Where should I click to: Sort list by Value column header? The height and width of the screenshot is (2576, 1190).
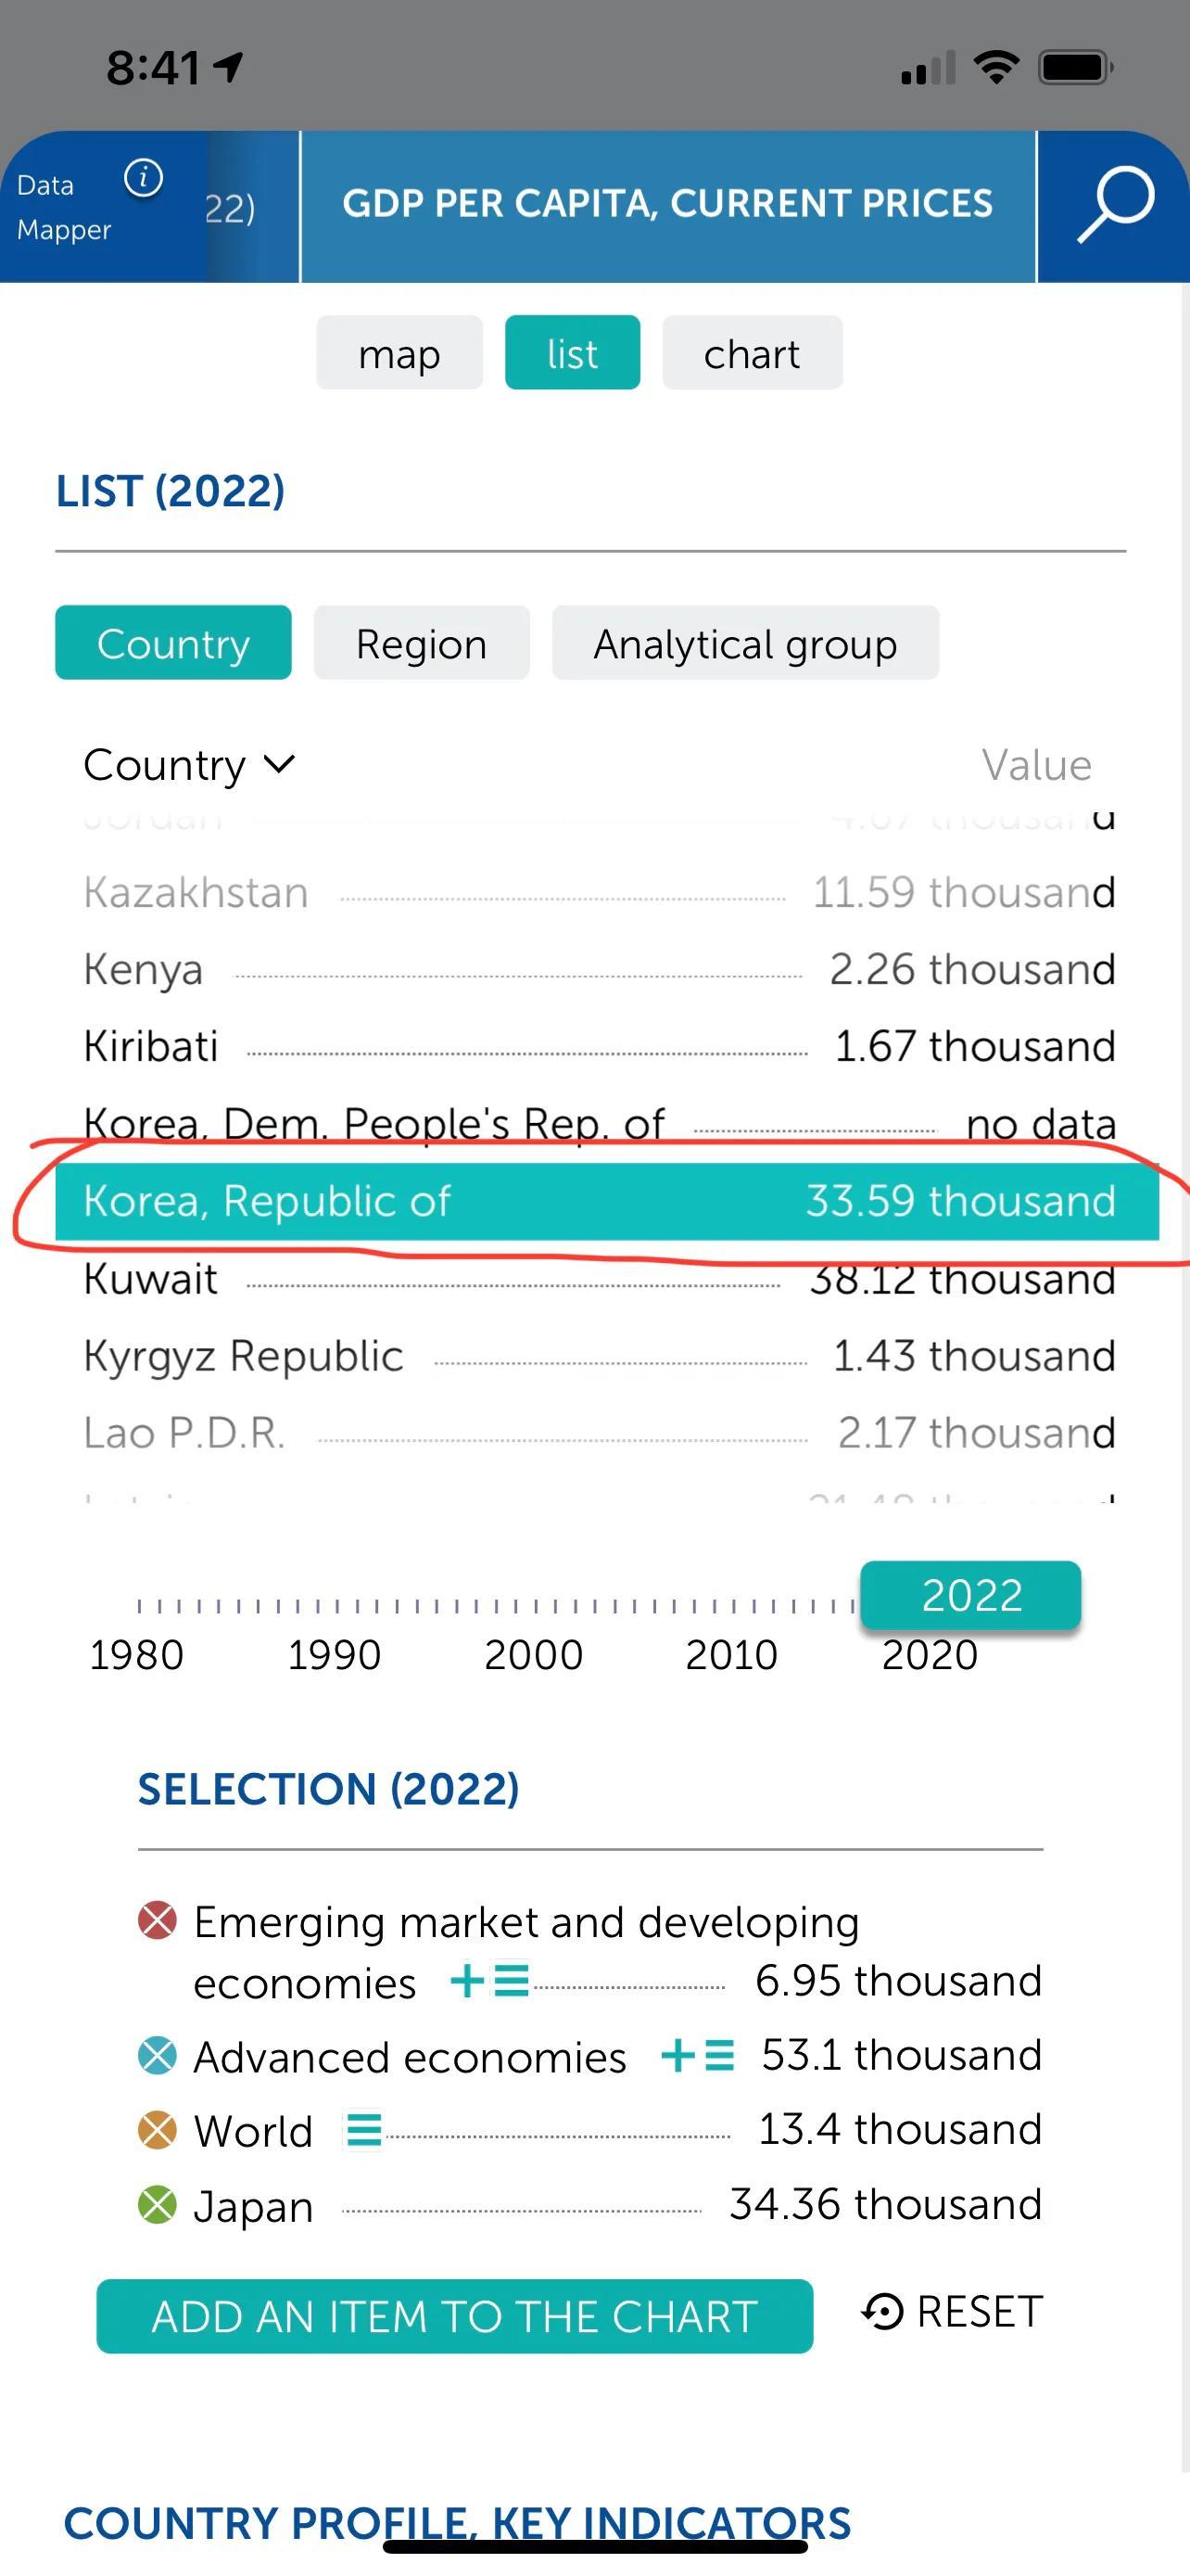[x=1036, y=765]
